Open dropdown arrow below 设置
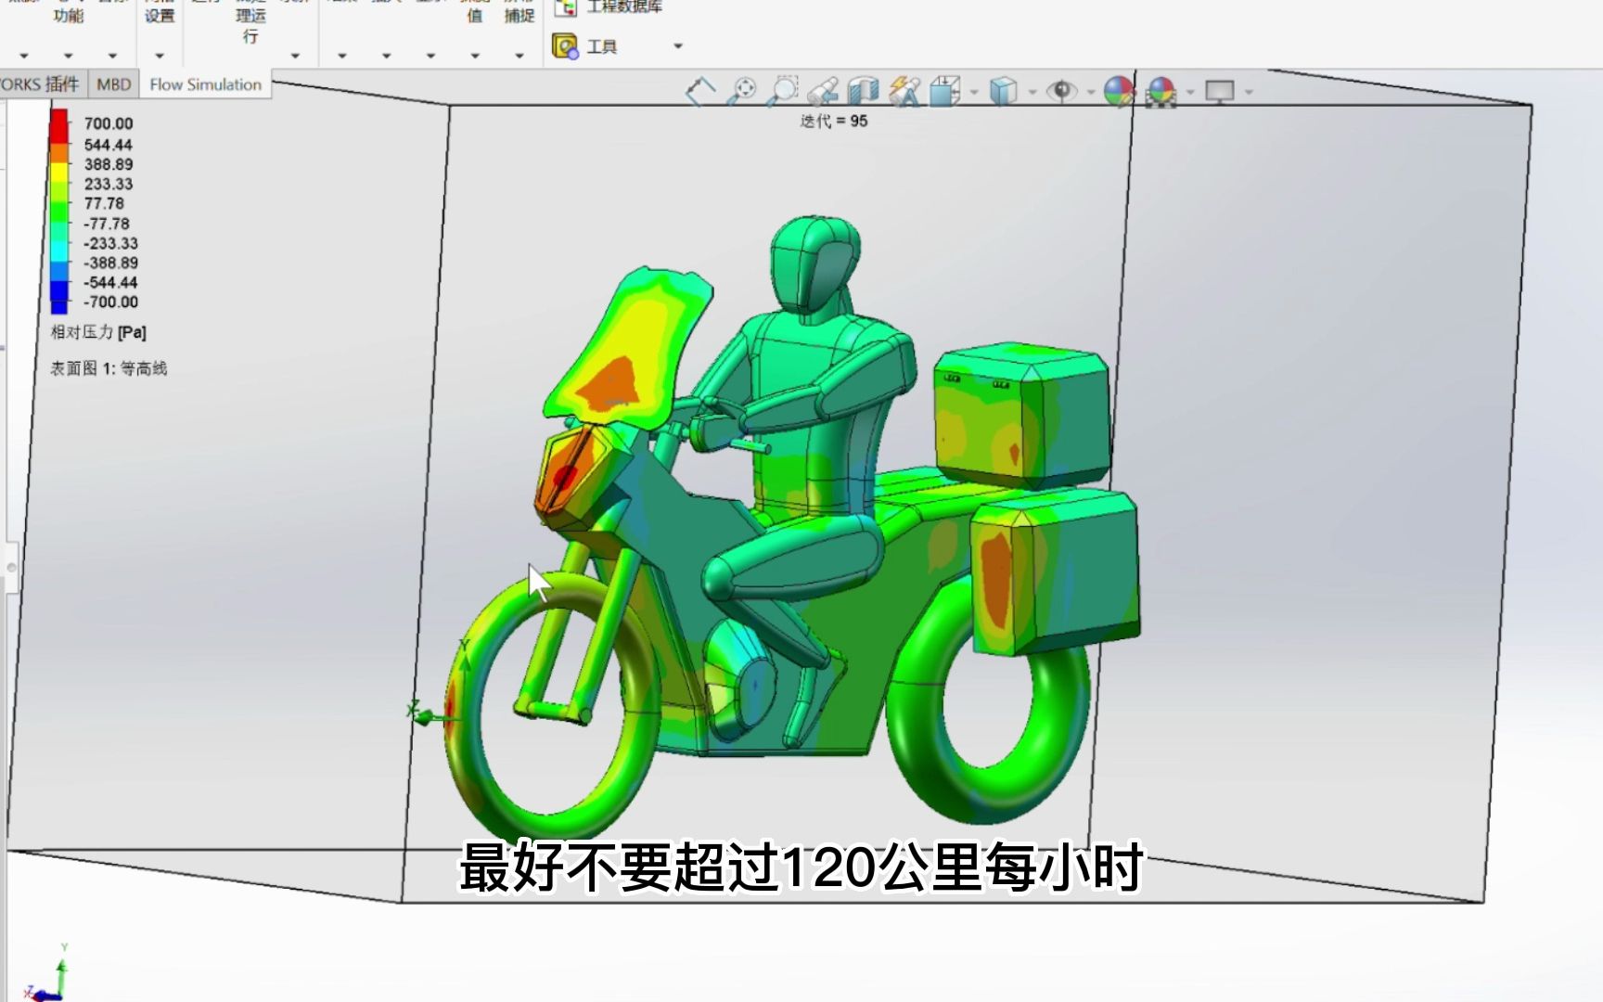This screenshot has height=1002, width=1603. tap(160, 56)
